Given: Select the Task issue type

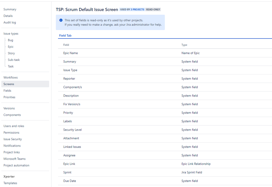Looking at the screenshot, I should tap(11, 66).
